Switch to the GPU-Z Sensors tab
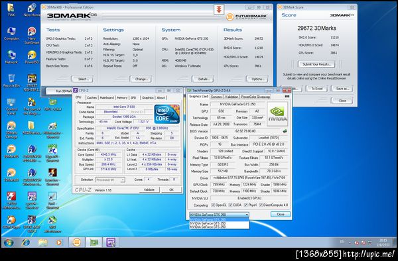Image resolution: width=398 pixels, height=261 pixels. click(216, 97)
